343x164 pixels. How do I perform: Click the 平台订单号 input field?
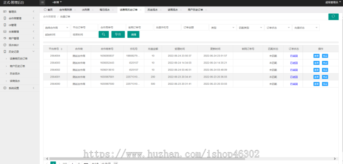coord(85,27)
